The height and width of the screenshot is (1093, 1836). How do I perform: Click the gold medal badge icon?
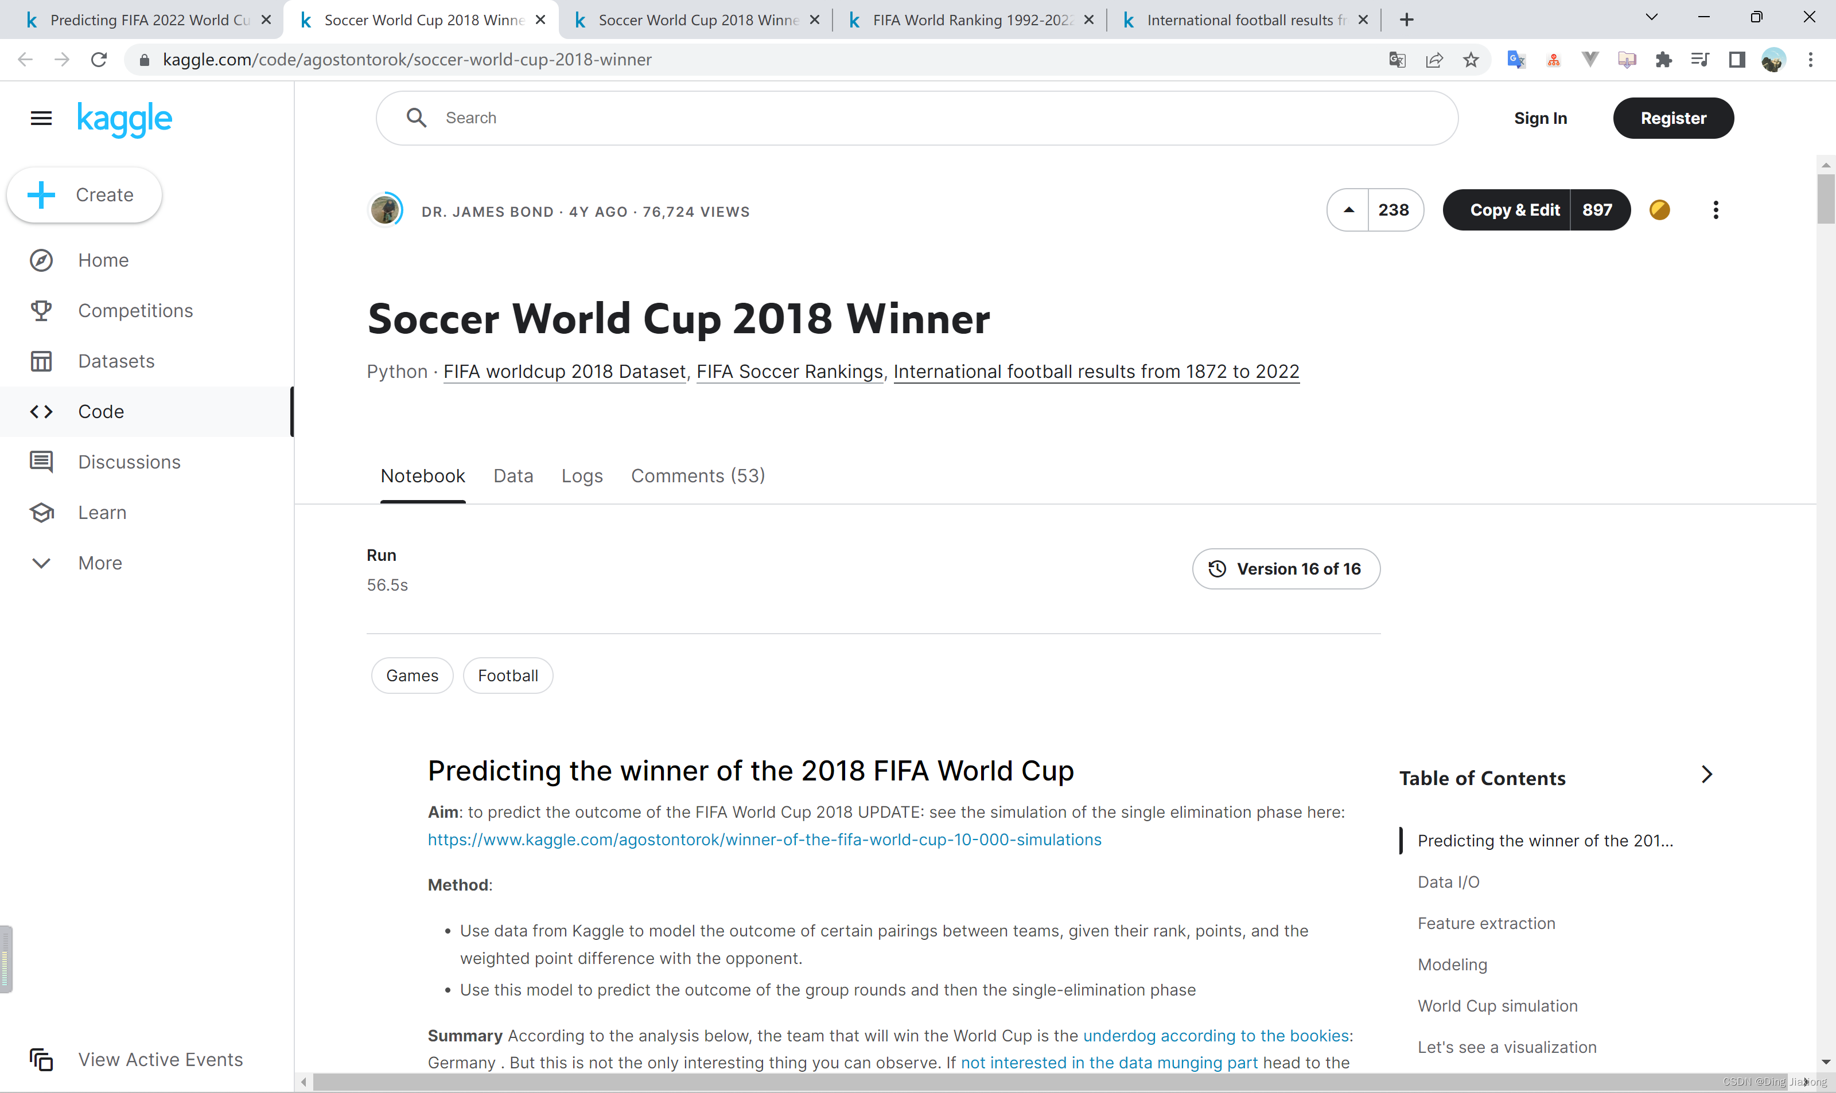point(1659,210)
